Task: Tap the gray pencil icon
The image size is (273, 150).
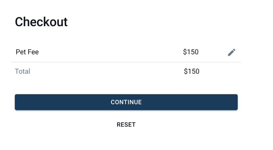Action: pyautogui.click(x=232, y=52)
